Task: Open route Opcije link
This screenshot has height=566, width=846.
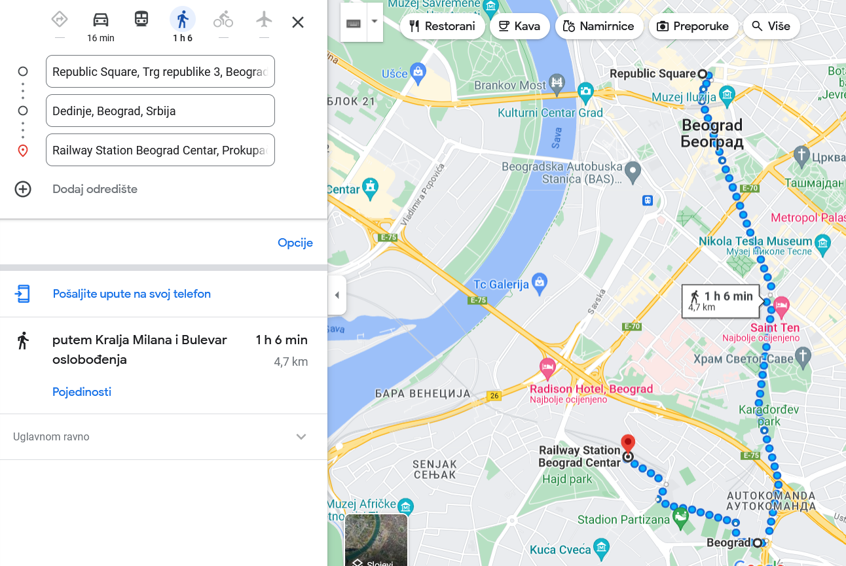Action: 295,243
